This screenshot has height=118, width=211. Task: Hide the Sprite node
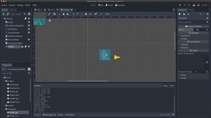tap(29, 22)
